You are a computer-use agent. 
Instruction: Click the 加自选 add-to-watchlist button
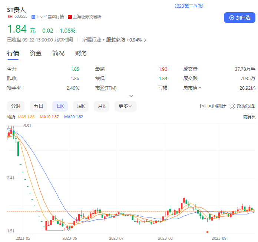pos(239,17)
